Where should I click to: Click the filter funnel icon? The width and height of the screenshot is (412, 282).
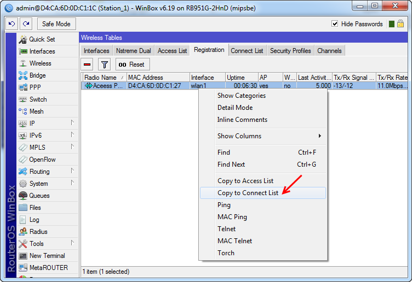point(104,64)
